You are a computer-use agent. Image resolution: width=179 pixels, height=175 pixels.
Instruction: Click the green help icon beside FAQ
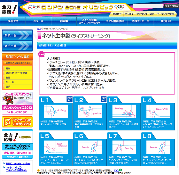120,170
